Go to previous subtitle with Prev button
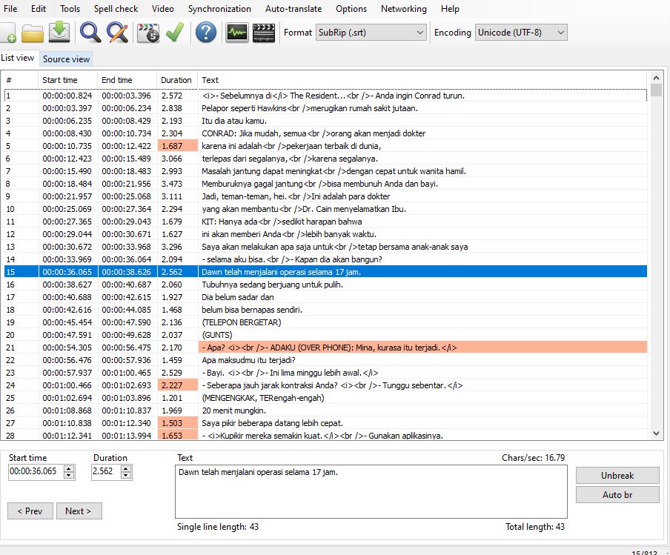The width and height of the screenshot is (670, 555). 30,511
